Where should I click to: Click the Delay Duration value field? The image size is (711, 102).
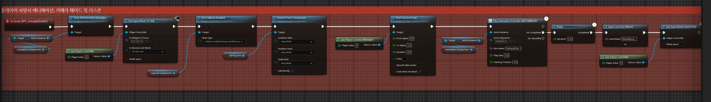click(570, 39)
